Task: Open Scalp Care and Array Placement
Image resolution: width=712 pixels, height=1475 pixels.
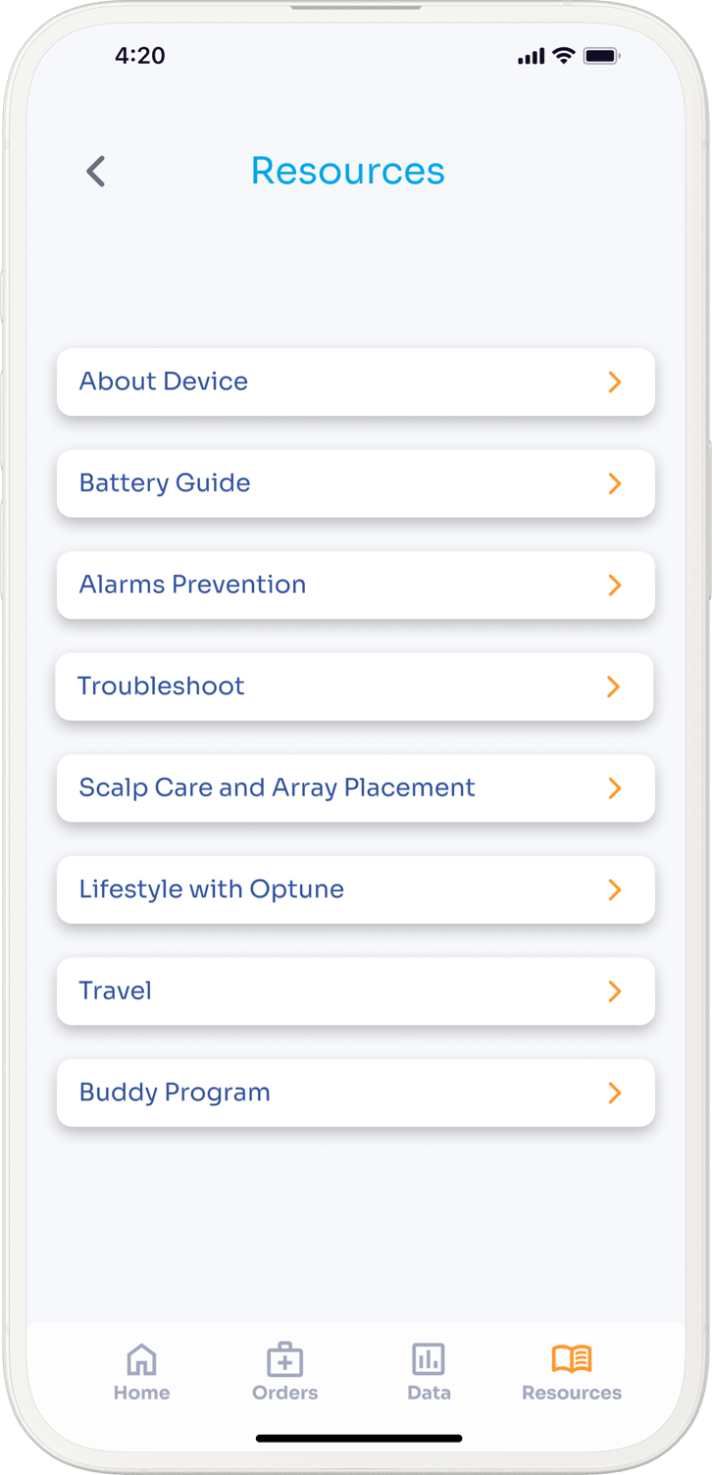Action: click(277, 788)
